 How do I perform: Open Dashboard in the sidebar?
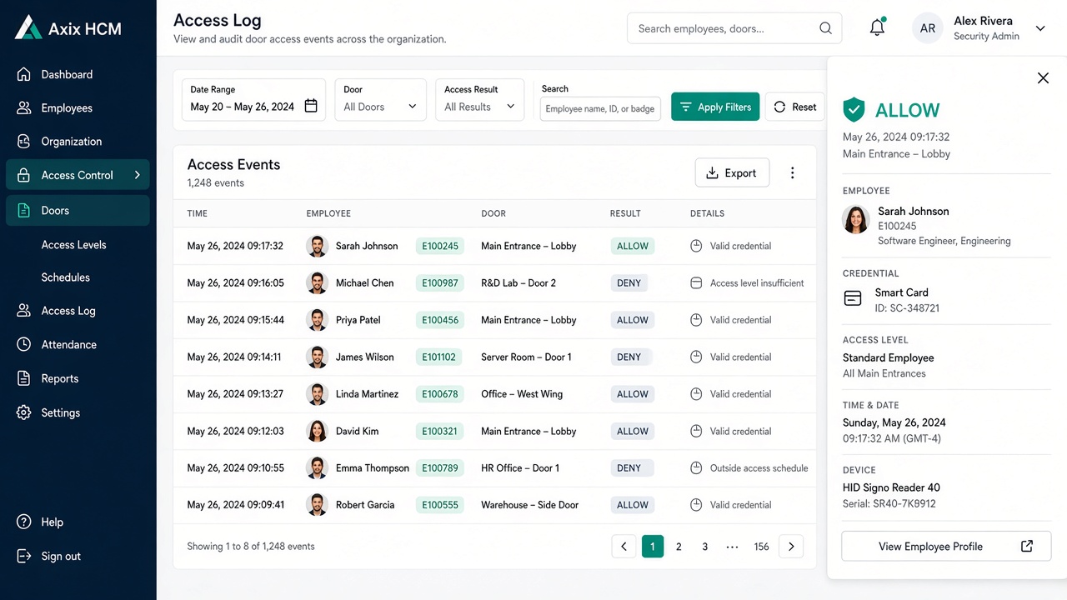[x=67, y=74]
